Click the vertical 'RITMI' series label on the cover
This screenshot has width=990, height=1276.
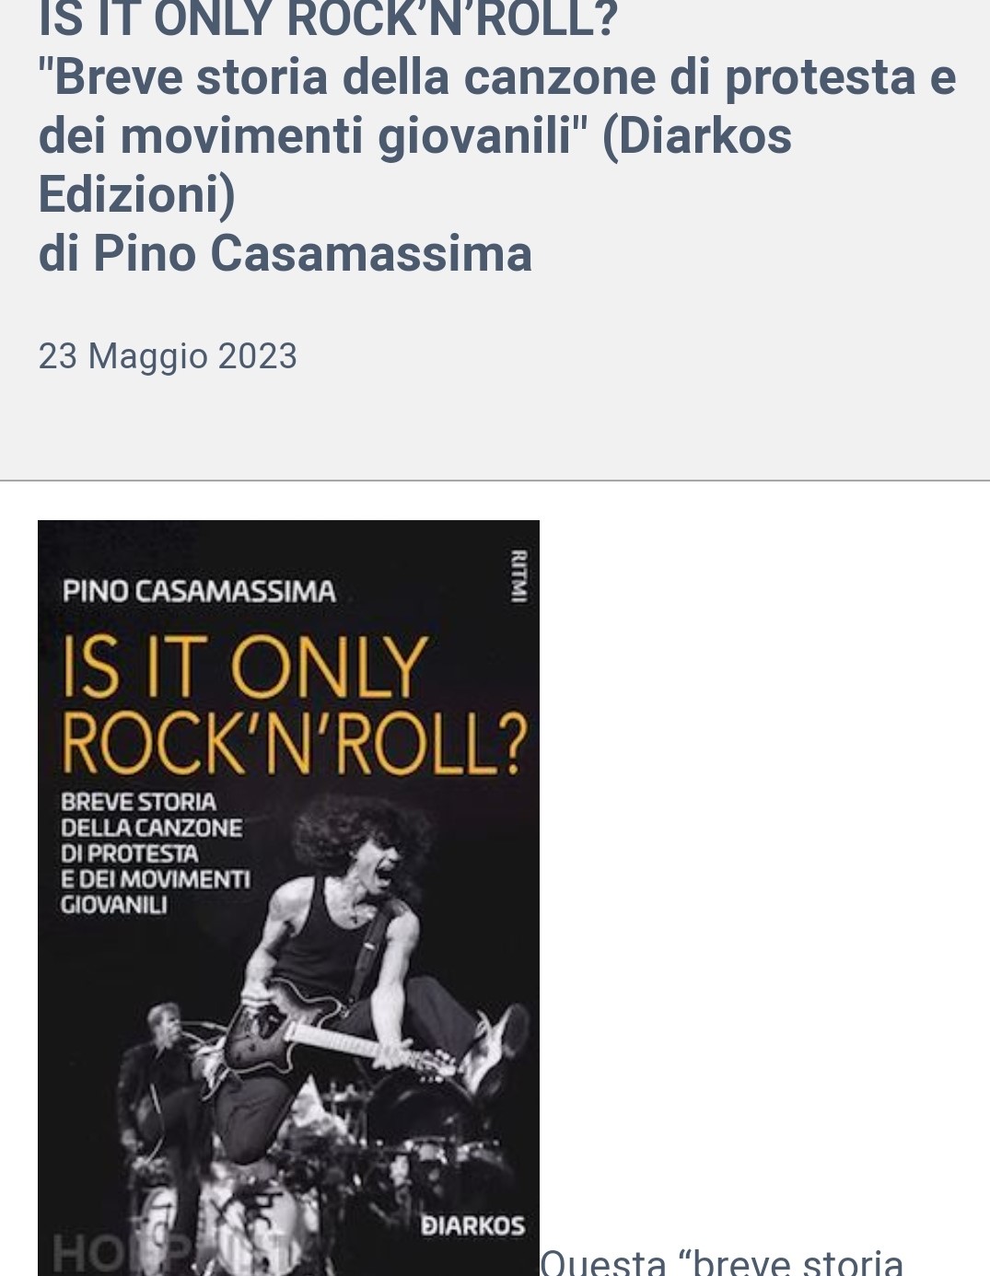[518, 576]
